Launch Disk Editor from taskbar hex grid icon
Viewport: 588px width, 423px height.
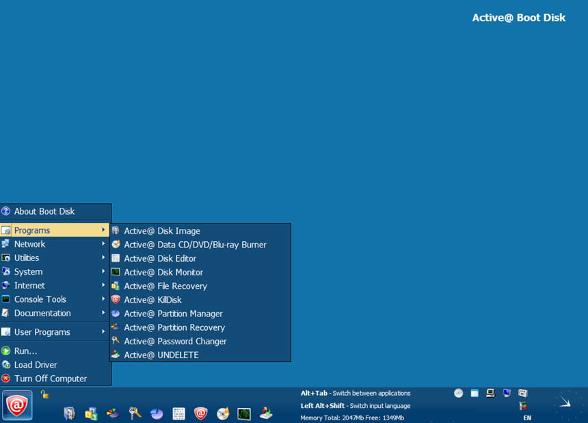tap(178, 413)
